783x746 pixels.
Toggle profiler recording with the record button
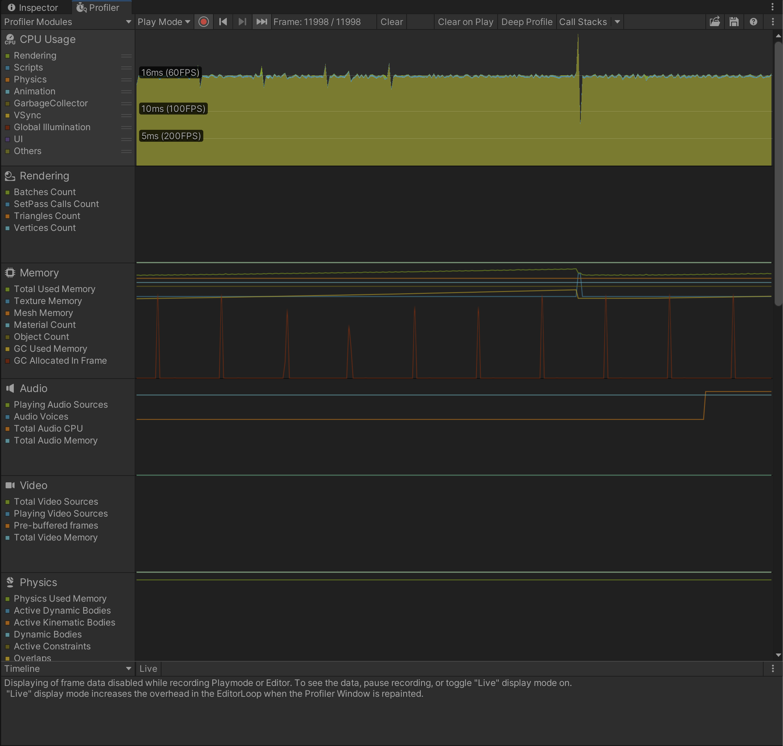(204, 22)
